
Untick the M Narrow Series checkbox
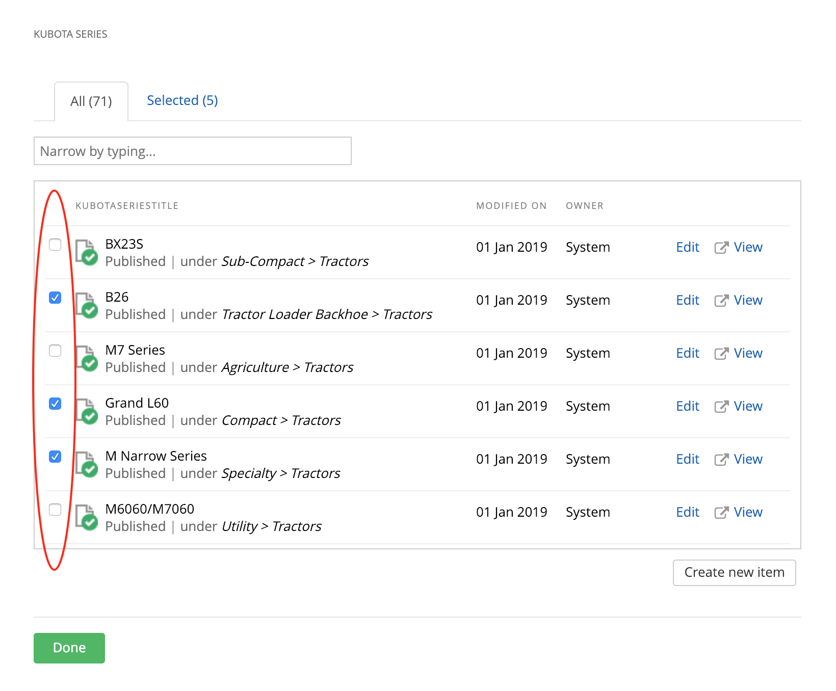[x=55, y=457]
